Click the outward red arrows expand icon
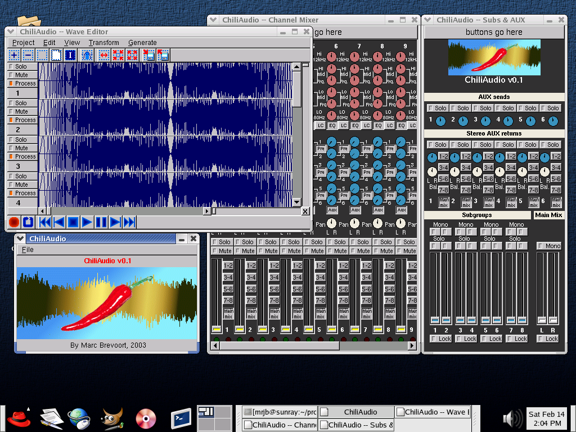Screen dimensions: 576x432 point(132,56)
